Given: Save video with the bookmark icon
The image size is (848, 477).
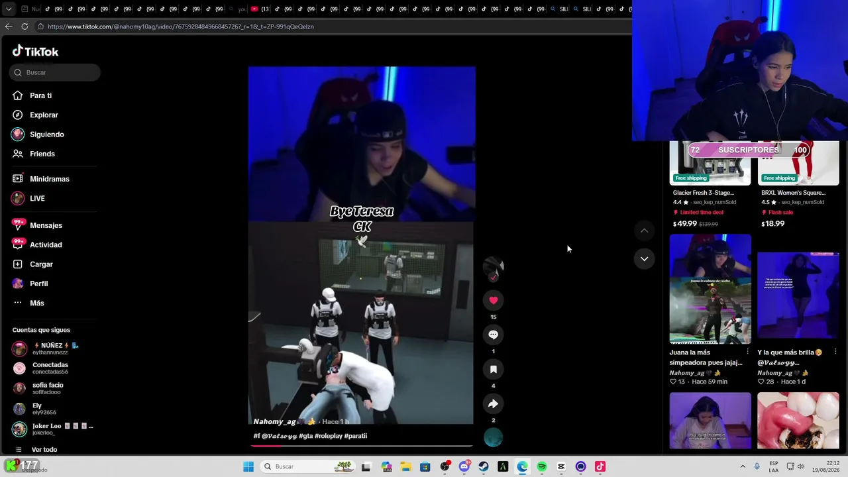Looking at the screenshot, I should [494, 369].
